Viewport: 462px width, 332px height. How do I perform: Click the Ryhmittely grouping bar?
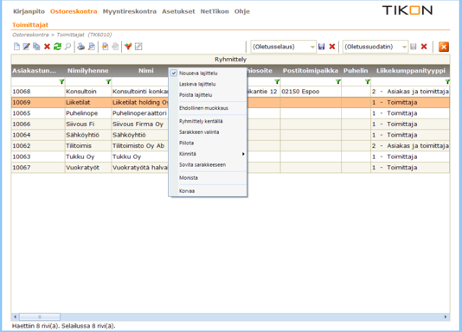tap(230, 60)
